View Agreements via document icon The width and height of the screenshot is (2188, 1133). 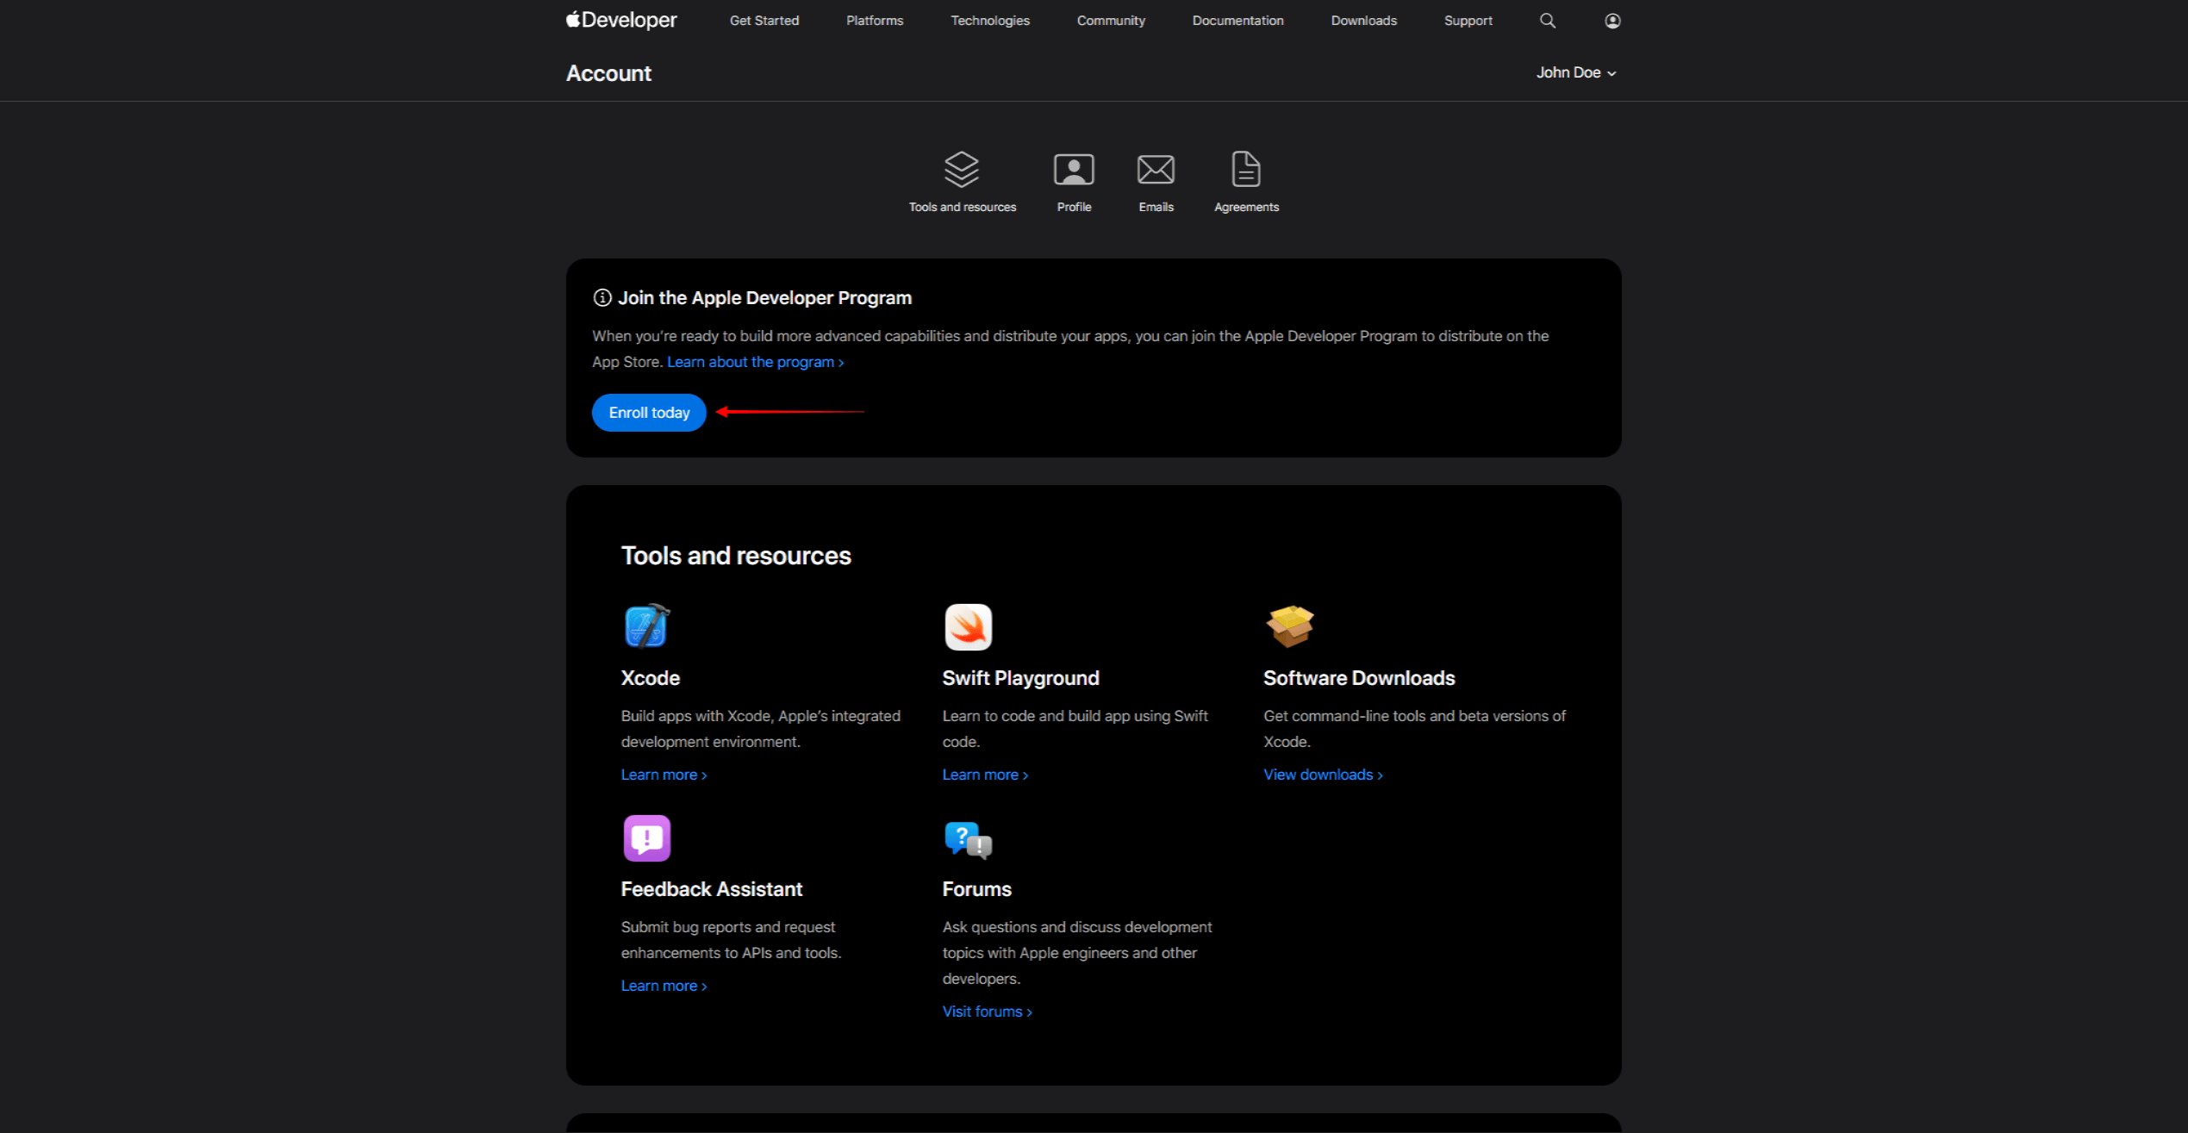point(1246,169)
